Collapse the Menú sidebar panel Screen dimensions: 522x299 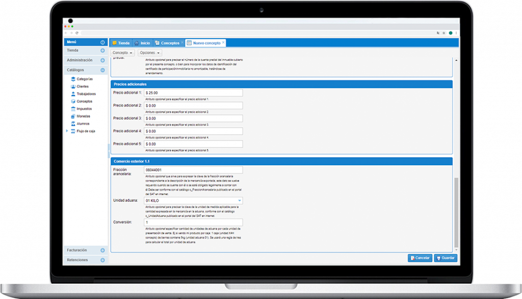(x=102, y=42)
